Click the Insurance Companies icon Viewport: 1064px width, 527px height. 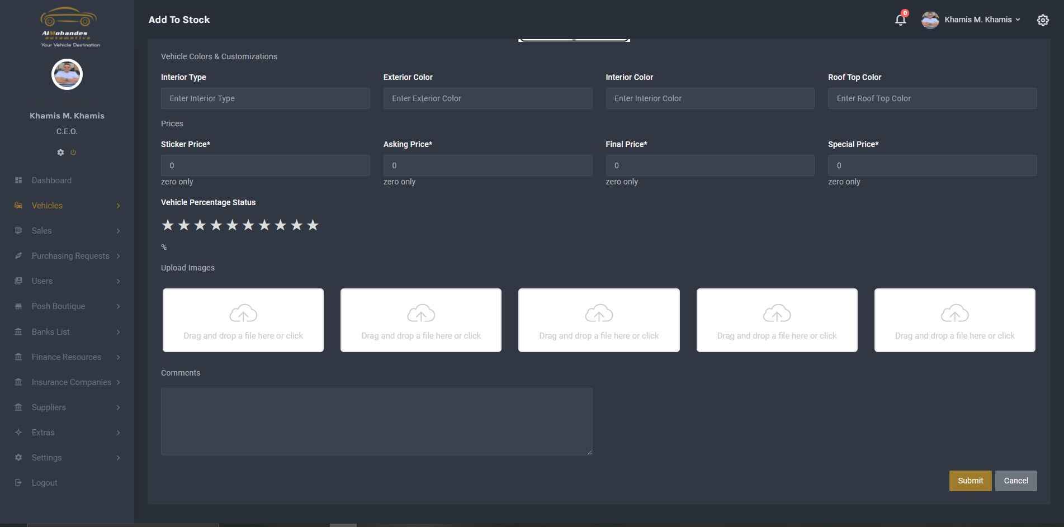tap(18, 382)
